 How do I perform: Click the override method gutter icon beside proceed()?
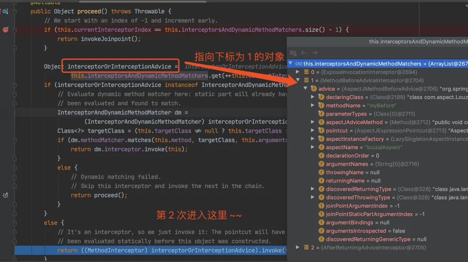pyautogui.click(x=5, y=11)
